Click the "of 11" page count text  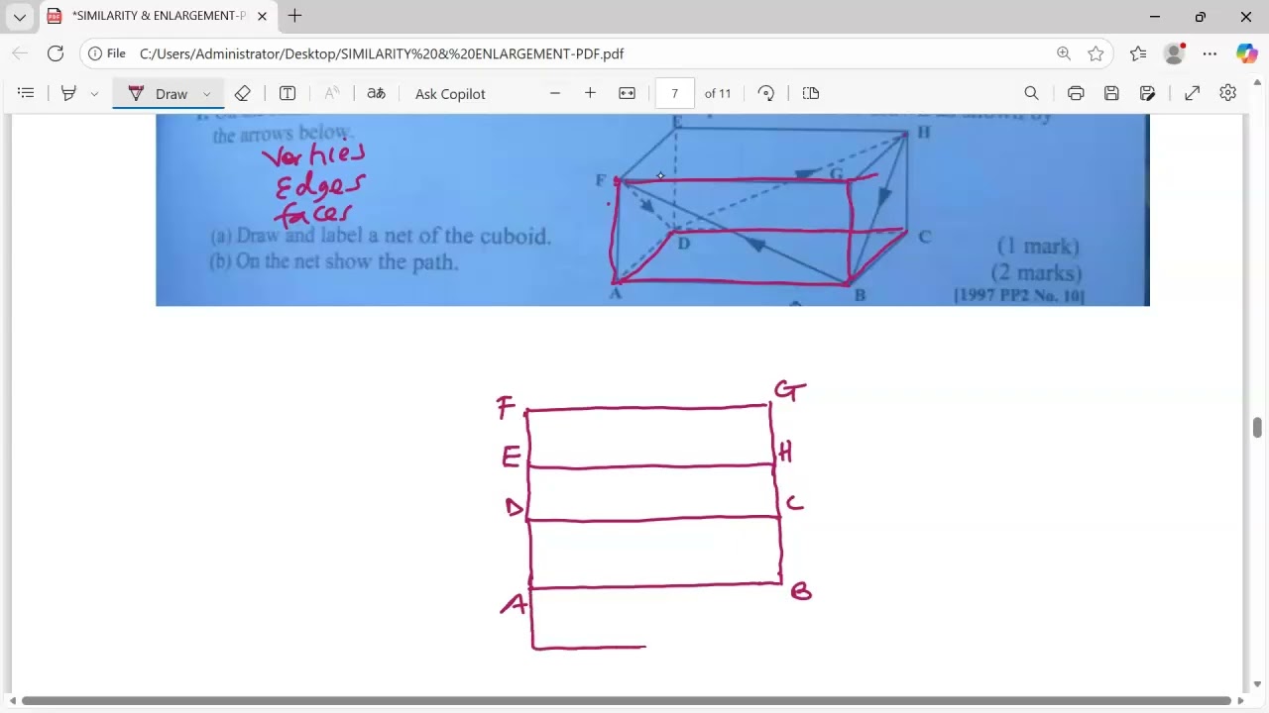coord(718,93)
